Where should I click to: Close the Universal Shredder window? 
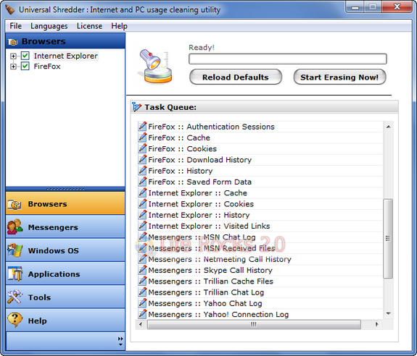[397, 7]
